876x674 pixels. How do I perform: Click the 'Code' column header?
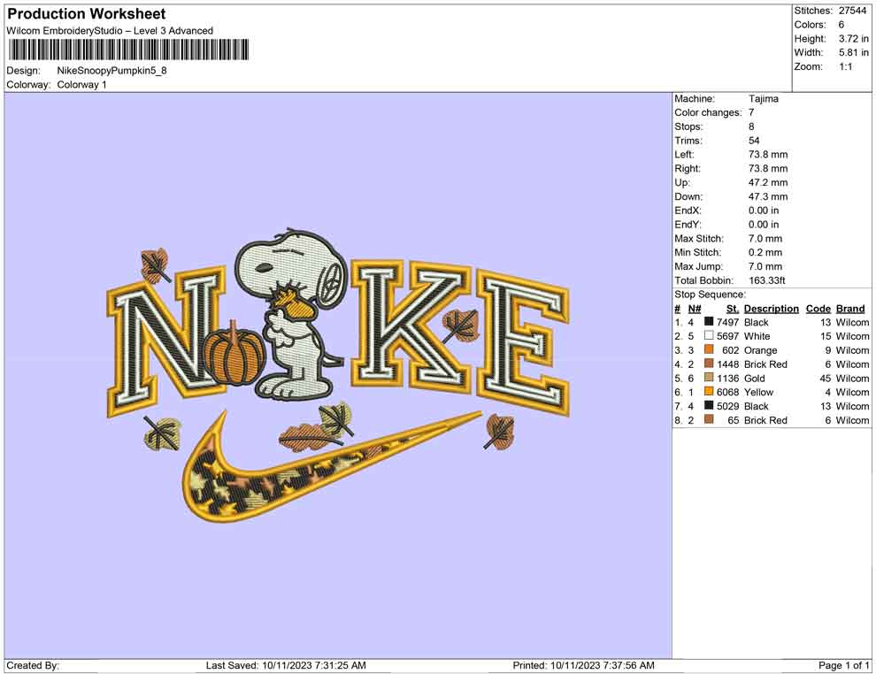pyautogui.click(x=818, y=308)
